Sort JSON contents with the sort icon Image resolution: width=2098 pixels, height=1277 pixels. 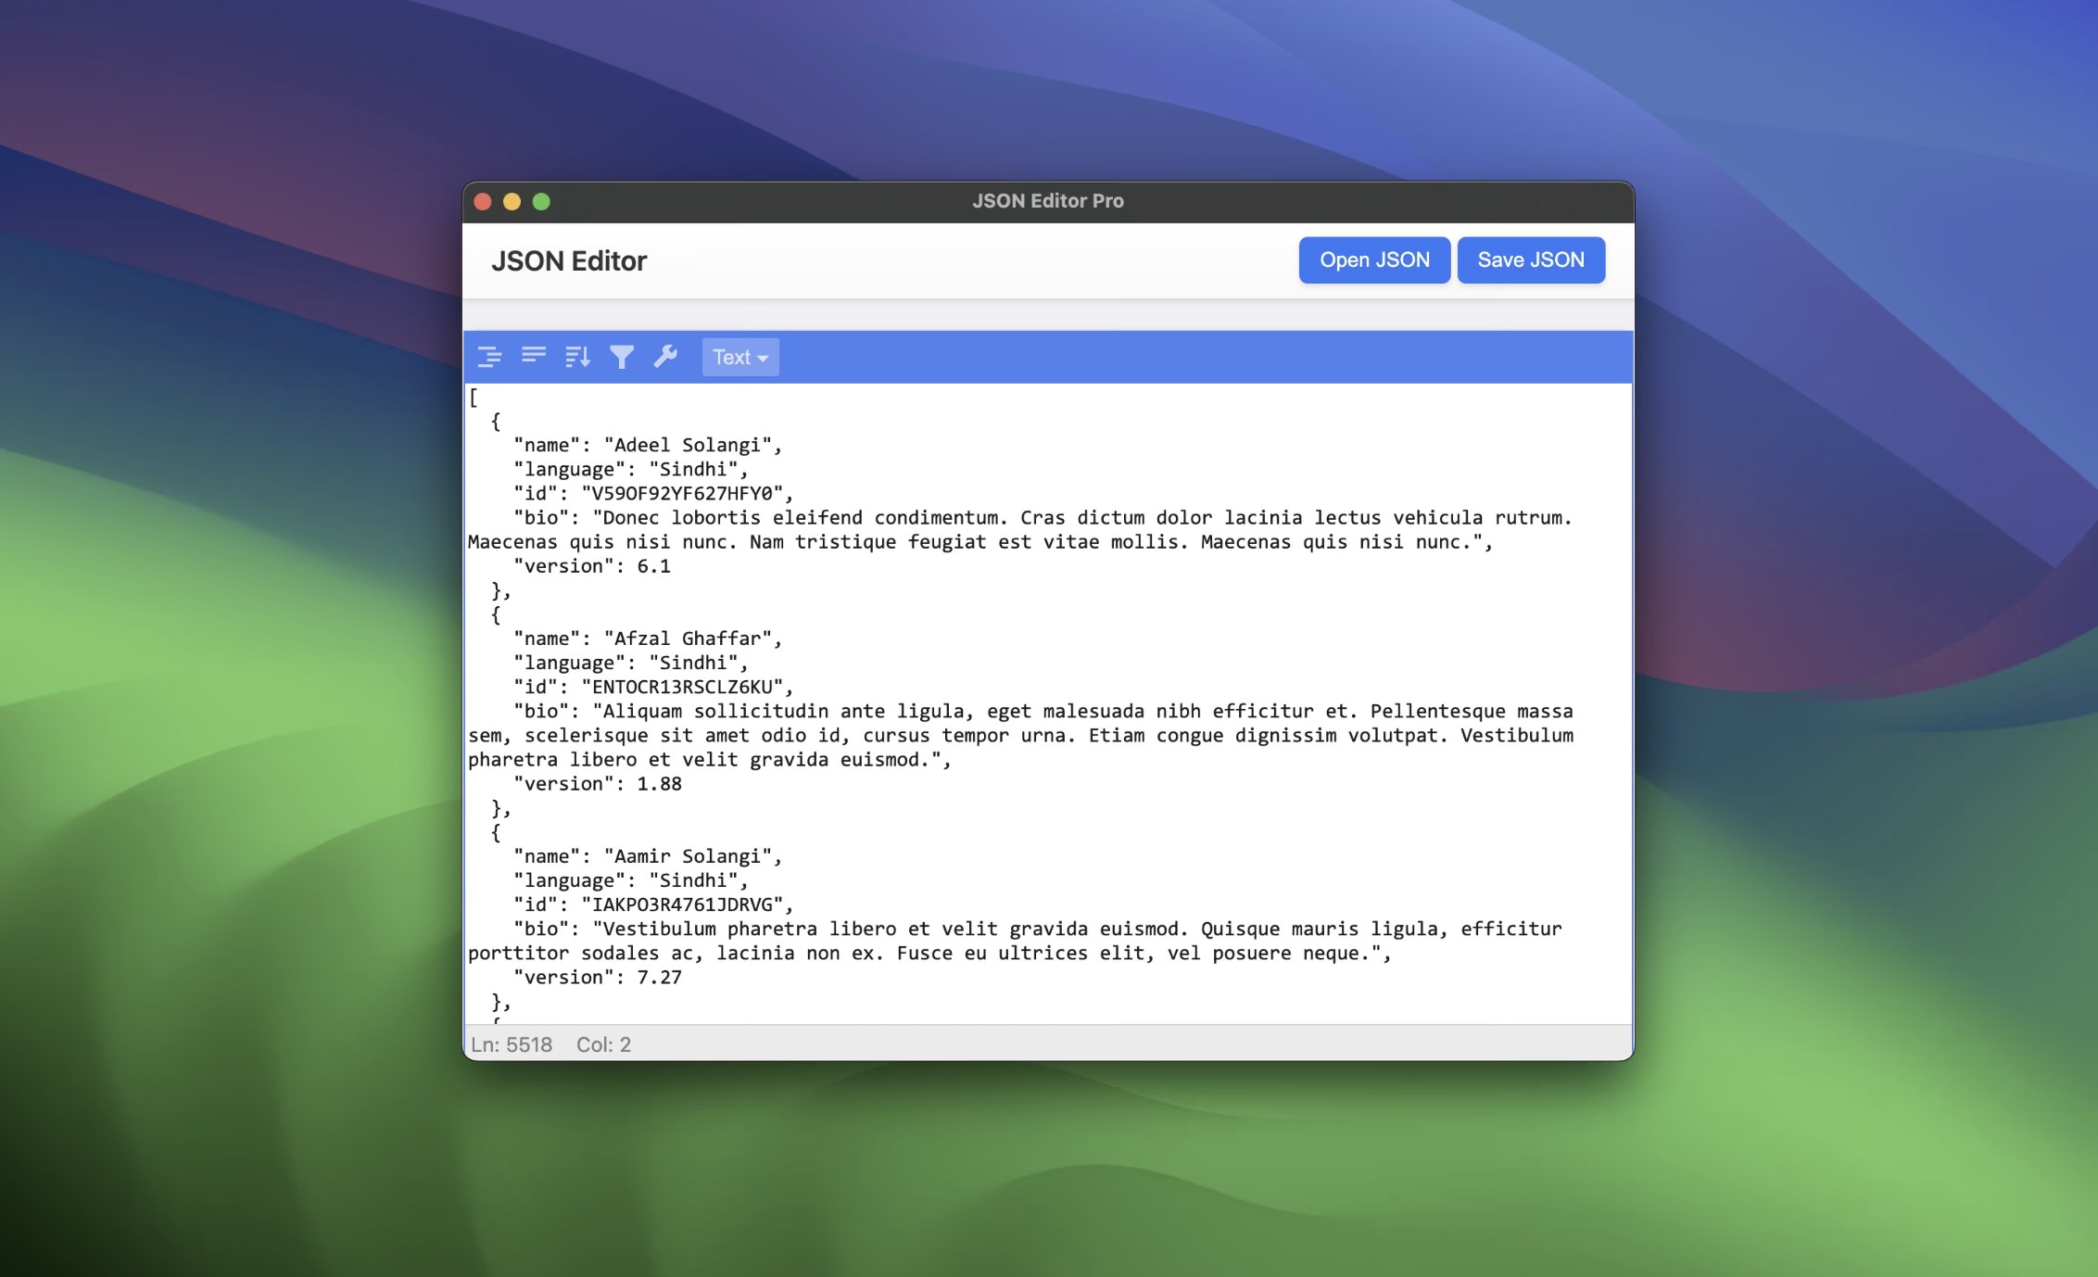[578, 357]
